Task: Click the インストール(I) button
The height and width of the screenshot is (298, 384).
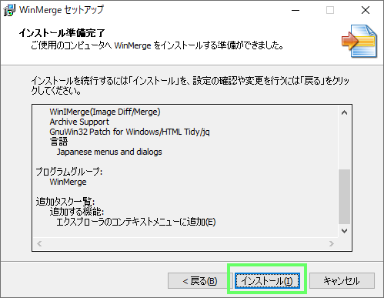Action: click(267, 281)
